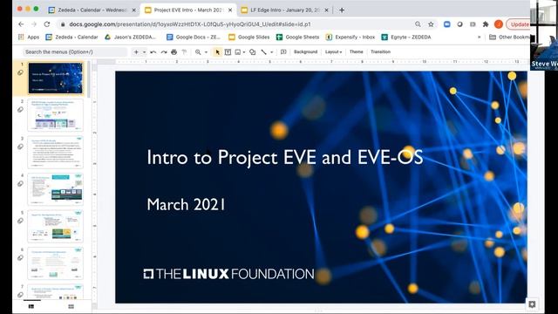Click the add comment icon
Image resolution: width=558 pixels, height=314 pixels.
[283, 52]
